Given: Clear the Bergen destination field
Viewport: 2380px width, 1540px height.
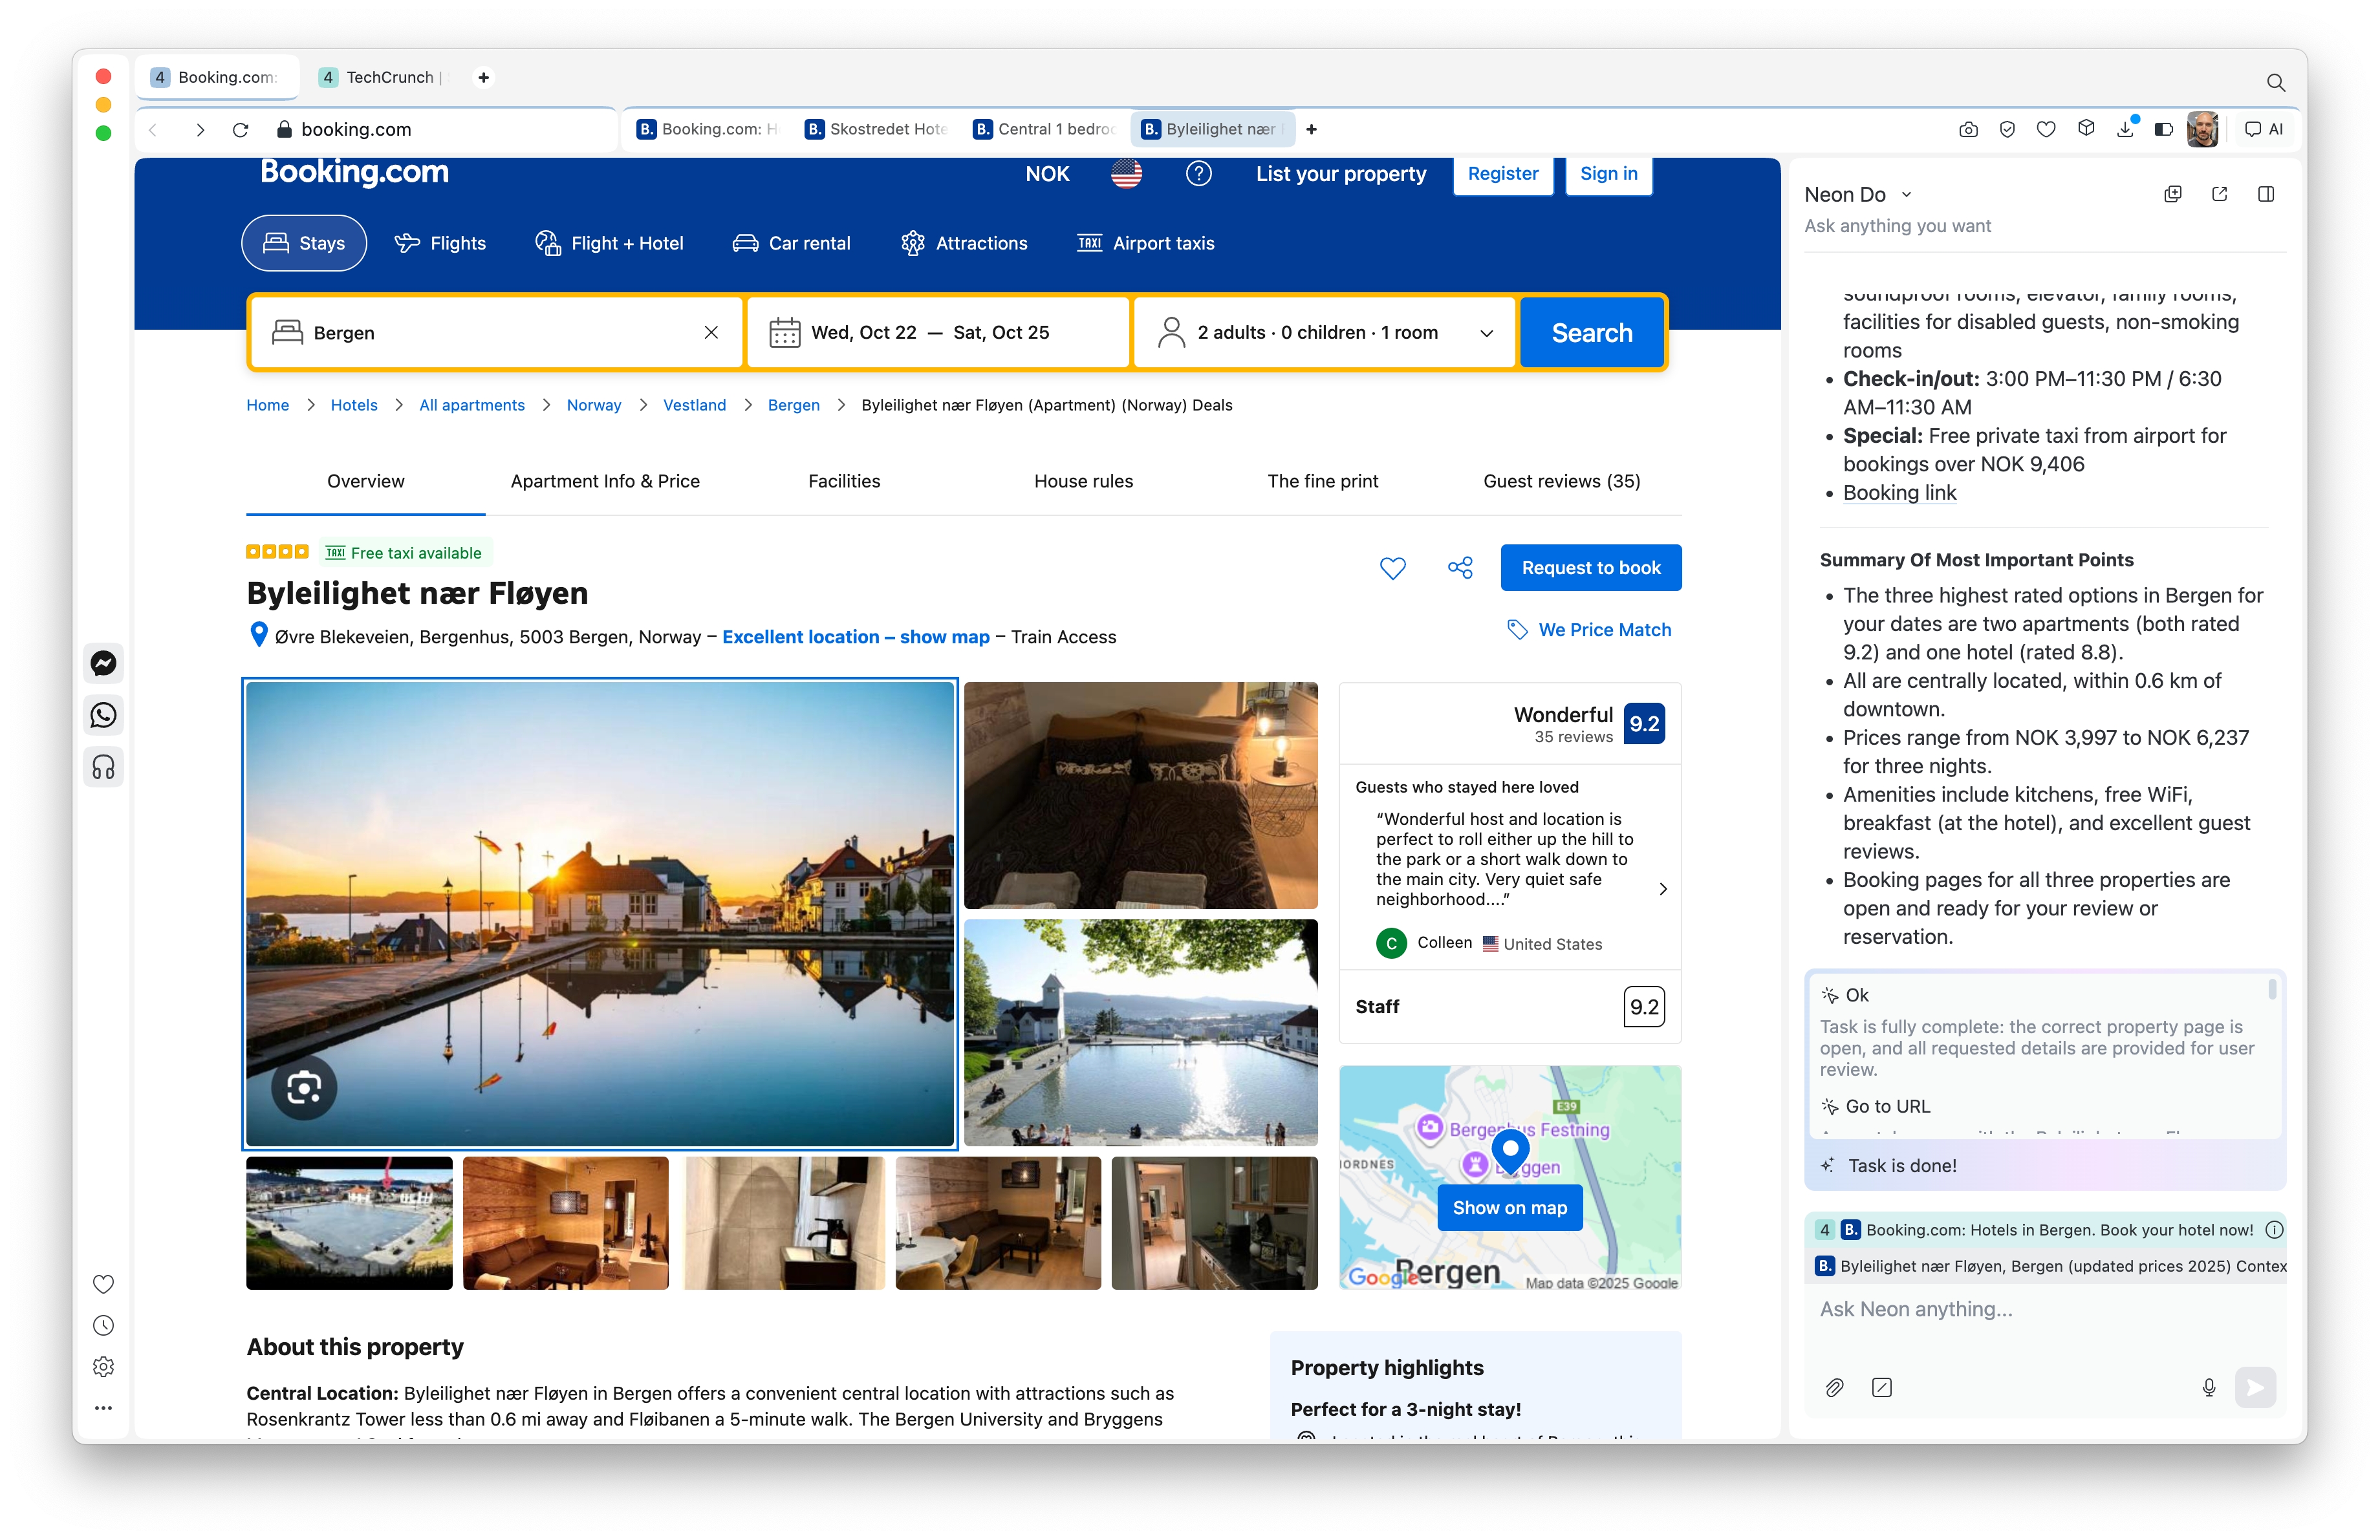Looking at the screenshot, I should 711,333.
